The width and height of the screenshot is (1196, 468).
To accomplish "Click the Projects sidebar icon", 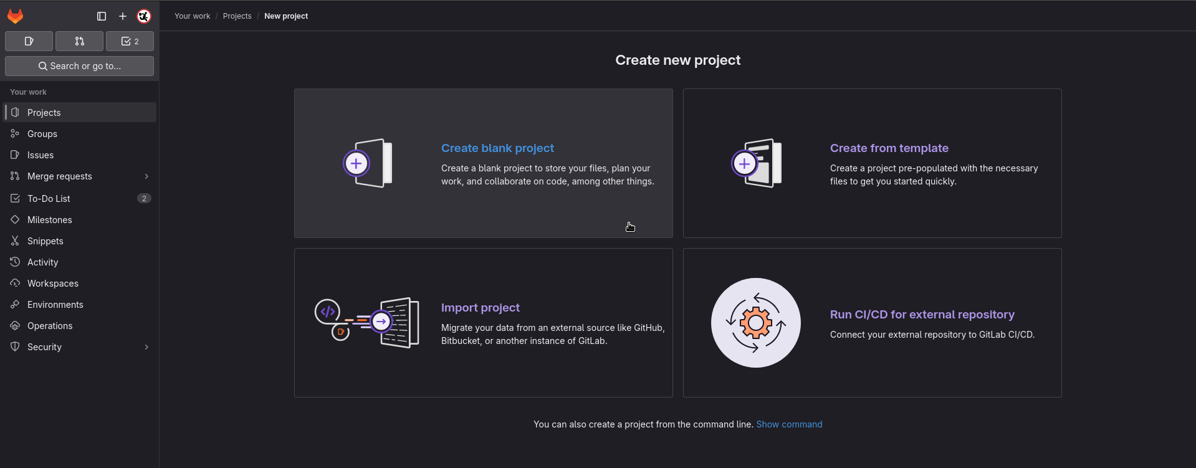I will point(15,112).
